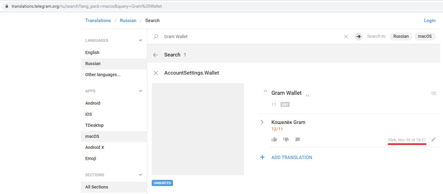Click the gray screenshot placeholder
Viewport: 443px width, 194px height.
point(198,129)
